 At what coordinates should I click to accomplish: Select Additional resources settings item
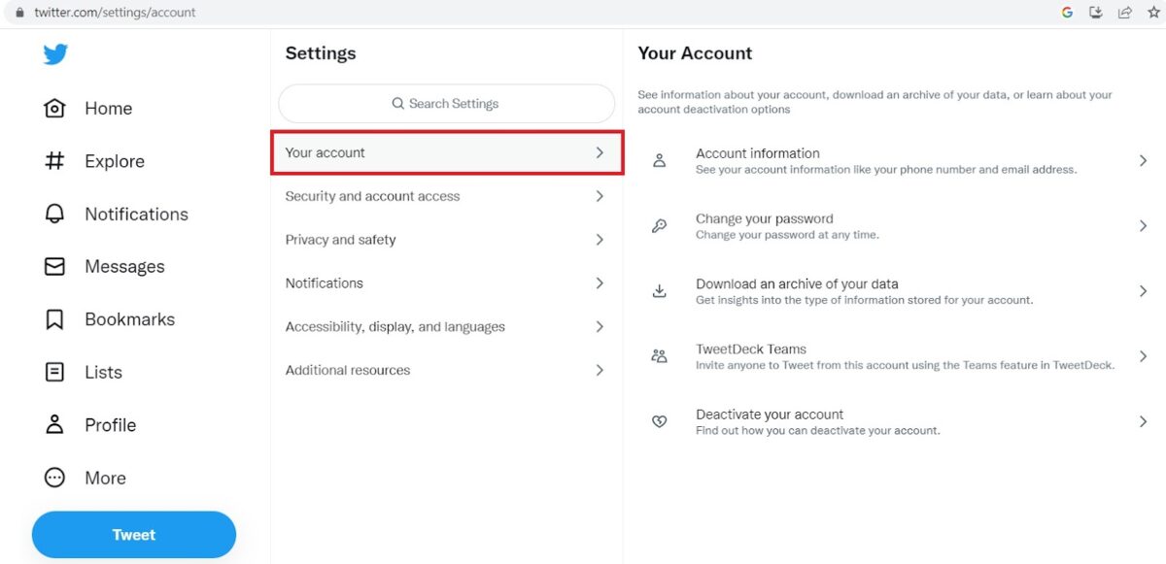[x=447, y=371]
